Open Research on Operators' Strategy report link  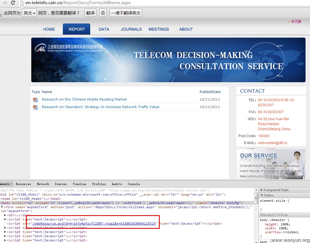pos(101,107)
